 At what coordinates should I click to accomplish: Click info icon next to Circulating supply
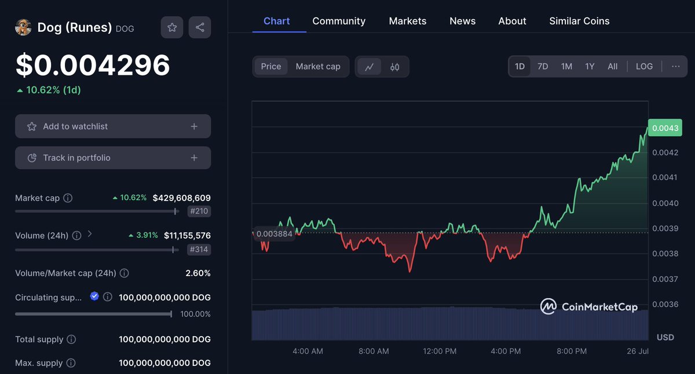tap(108, 297)
